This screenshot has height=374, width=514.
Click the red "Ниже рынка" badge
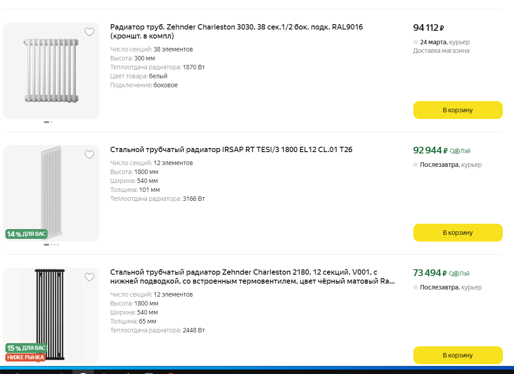25,357
